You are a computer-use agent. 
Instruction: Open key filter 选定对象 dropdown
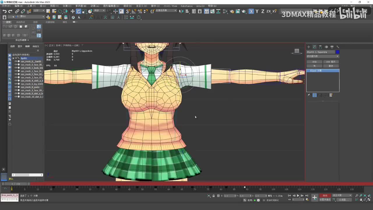[342, 196]
